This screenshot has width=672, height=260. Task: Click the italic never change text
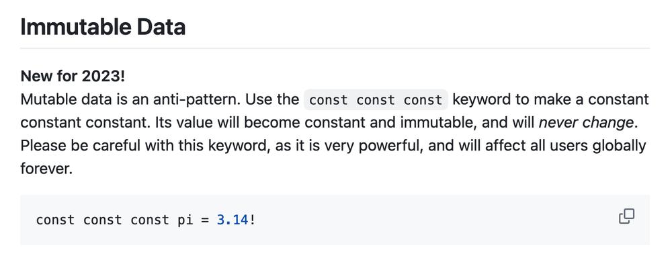pyautogui.click(x=586, y=123)
